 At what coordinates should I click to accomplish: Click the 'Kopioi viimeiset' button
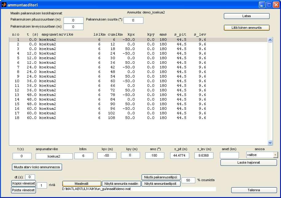coord(23,183)
